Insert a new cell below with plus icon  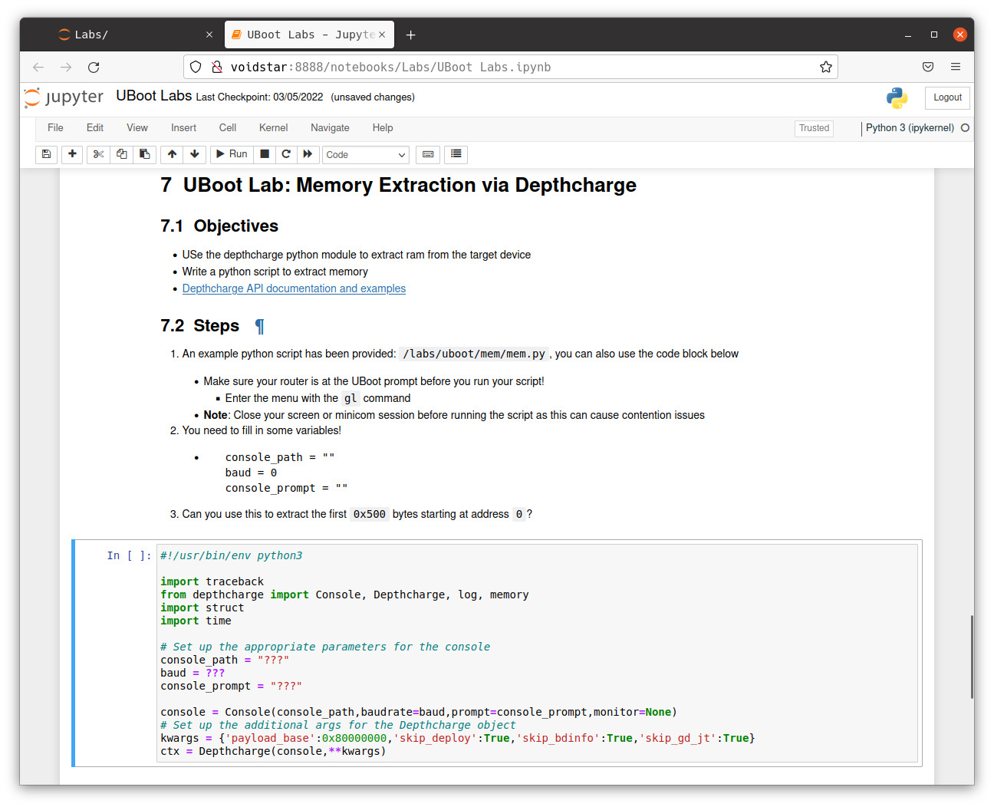[x=72, y=154]
